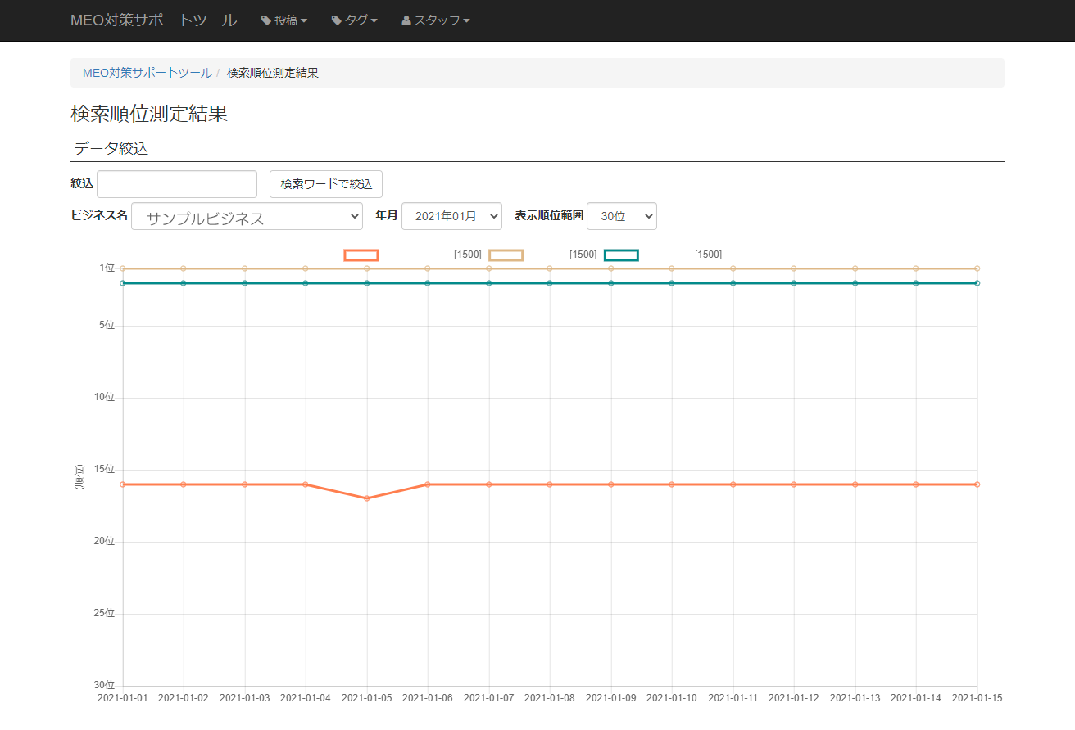The image size is (1075, 730).
Task: Open the 年月 dropdown showing 2021年01月
Action: [x=451, y=216]
